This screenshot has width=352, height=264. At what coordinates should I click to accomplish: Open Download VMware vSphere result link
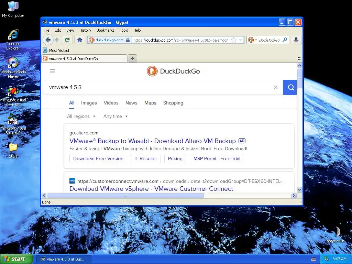click(151, 189)
